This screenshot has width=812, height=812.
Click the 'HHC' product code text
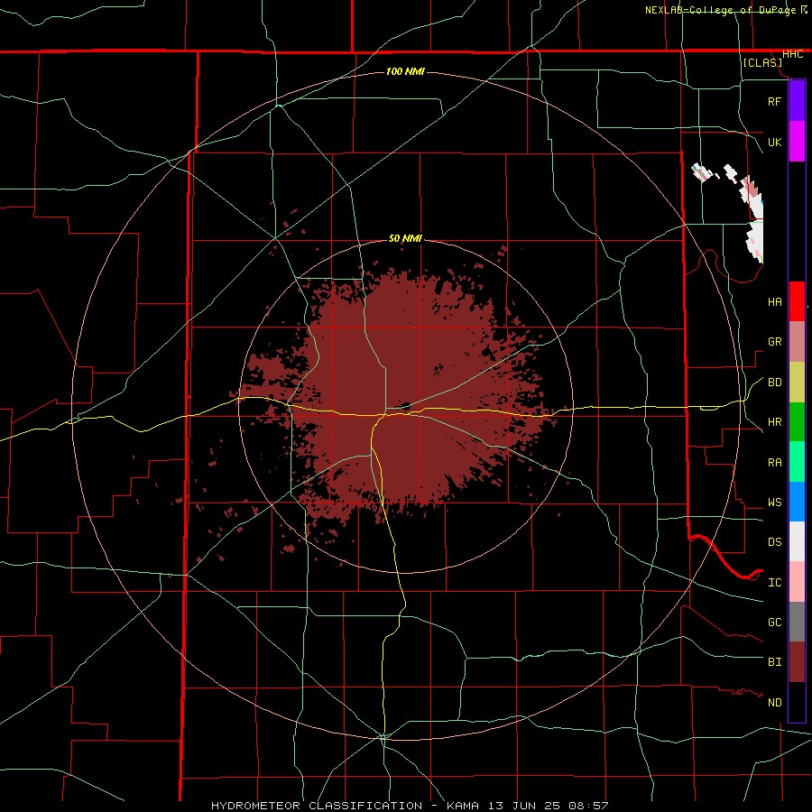point(792,54)
